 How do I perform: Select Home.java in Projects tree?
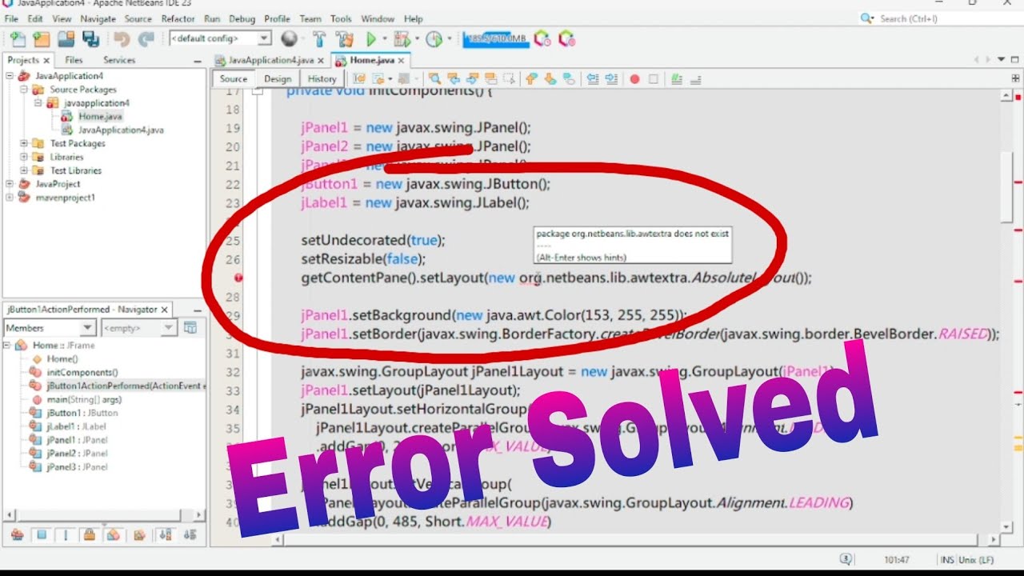point(100,117)
